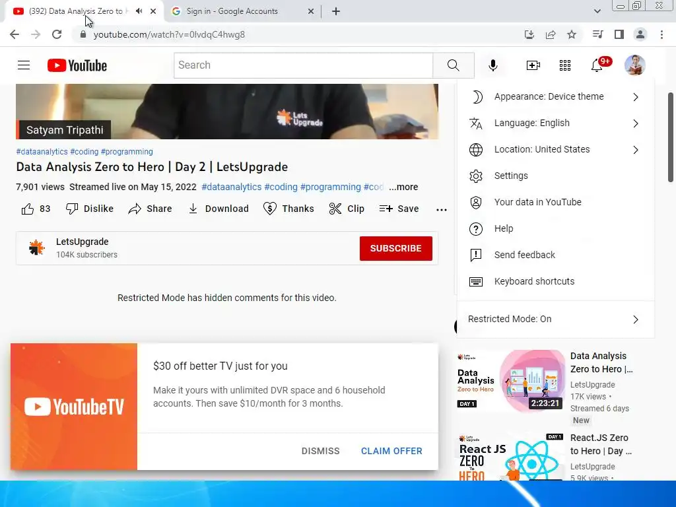Screen dimensions: 676x507
Task: Open React JS Zero to Hero thumbnail
Action: pyautogui.click(x=510, y=457)
